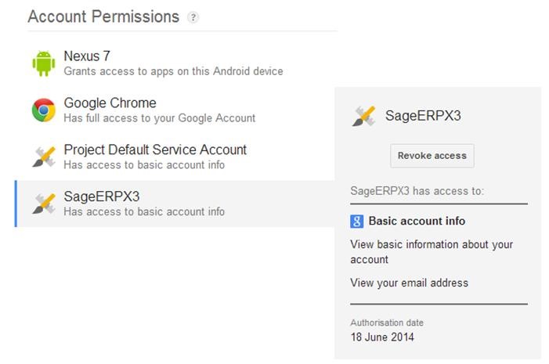
Task: Click the Account Permissions heading
Action: click(103, 16)
